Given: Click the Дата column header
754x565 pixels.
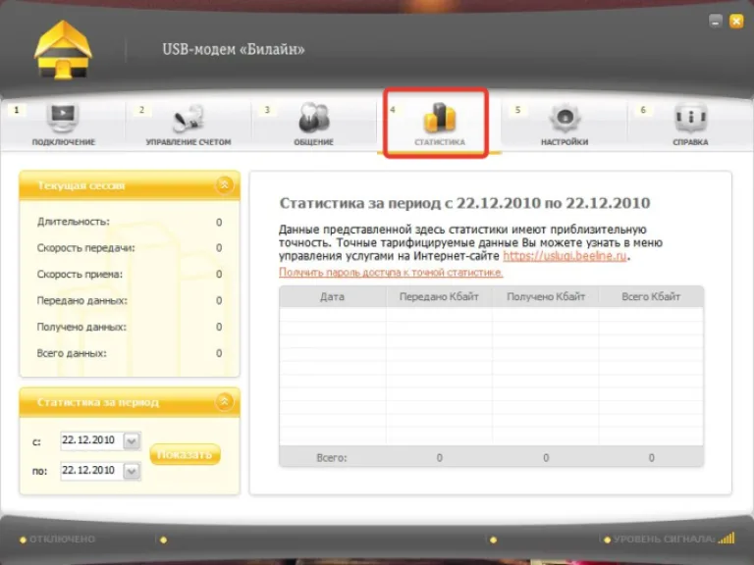Looking at the screenshot, I should 332,297.
